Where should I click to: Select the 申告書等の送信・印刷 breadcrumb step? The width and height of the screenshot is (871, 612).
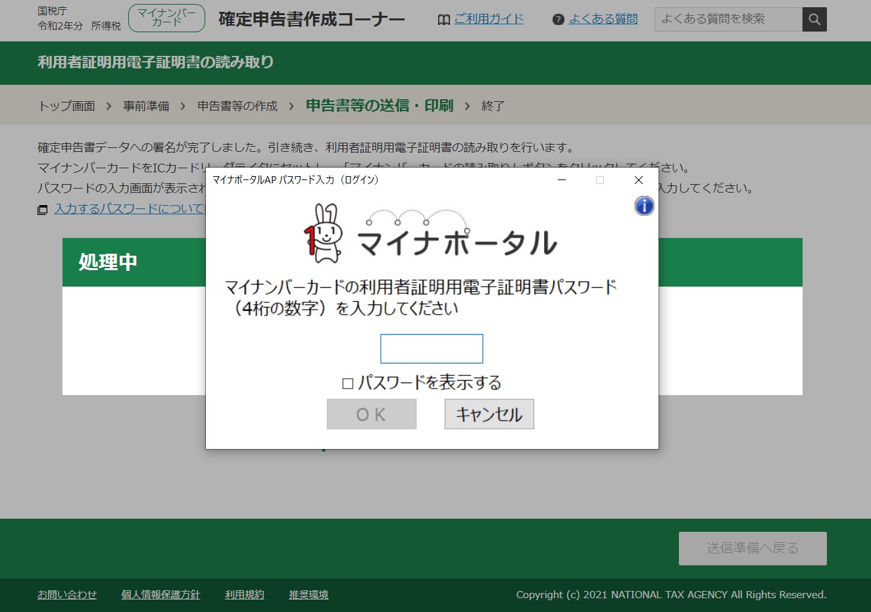tap(380, 105)
